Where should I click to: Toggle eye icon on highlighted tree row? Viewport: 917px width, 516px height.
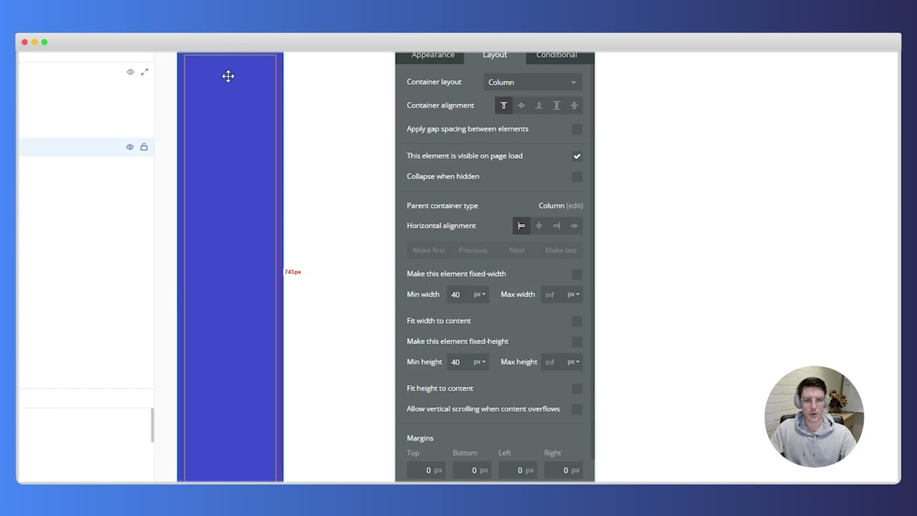point(130,147)
